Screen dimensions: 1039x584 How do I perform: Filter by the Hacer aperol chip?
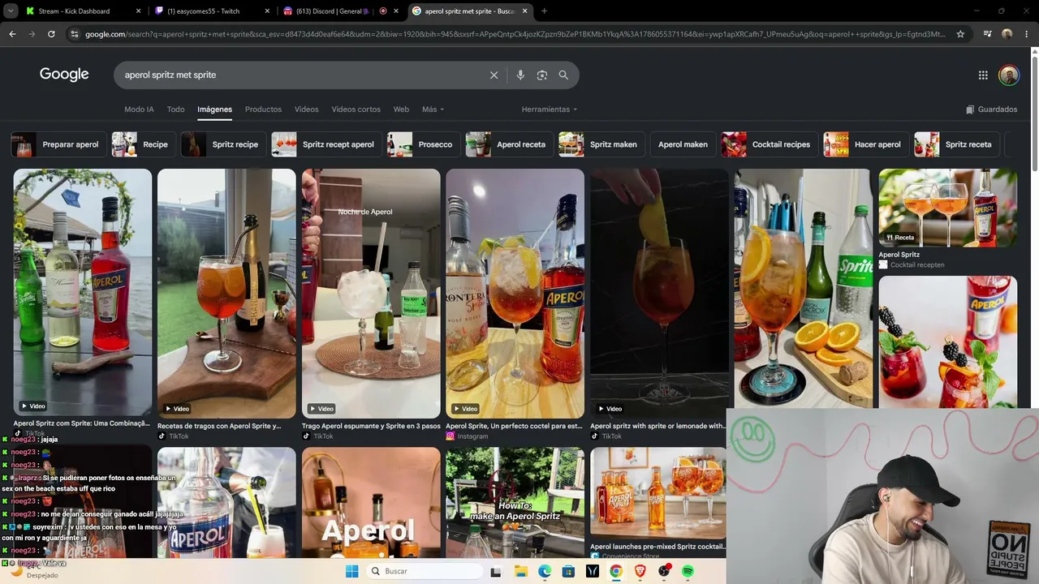[864, 144]
